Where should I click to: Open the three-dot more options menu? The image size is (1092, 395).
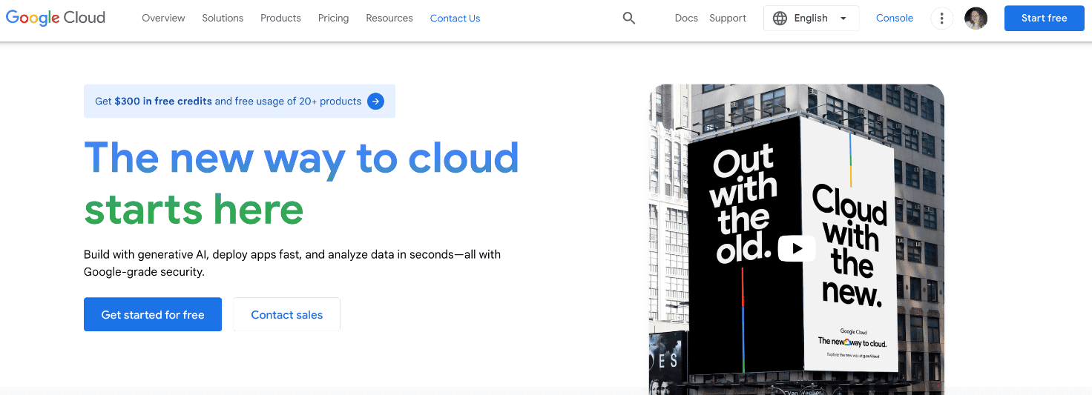pos(941,19)
